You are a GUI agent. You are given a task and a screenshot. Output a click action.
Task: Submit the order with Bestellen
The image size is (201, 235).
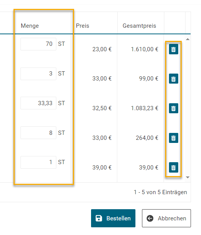113,218
